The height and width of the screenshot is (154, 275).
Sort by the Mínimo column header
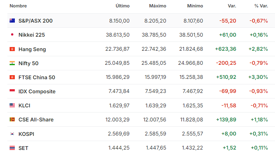point(195,6)
